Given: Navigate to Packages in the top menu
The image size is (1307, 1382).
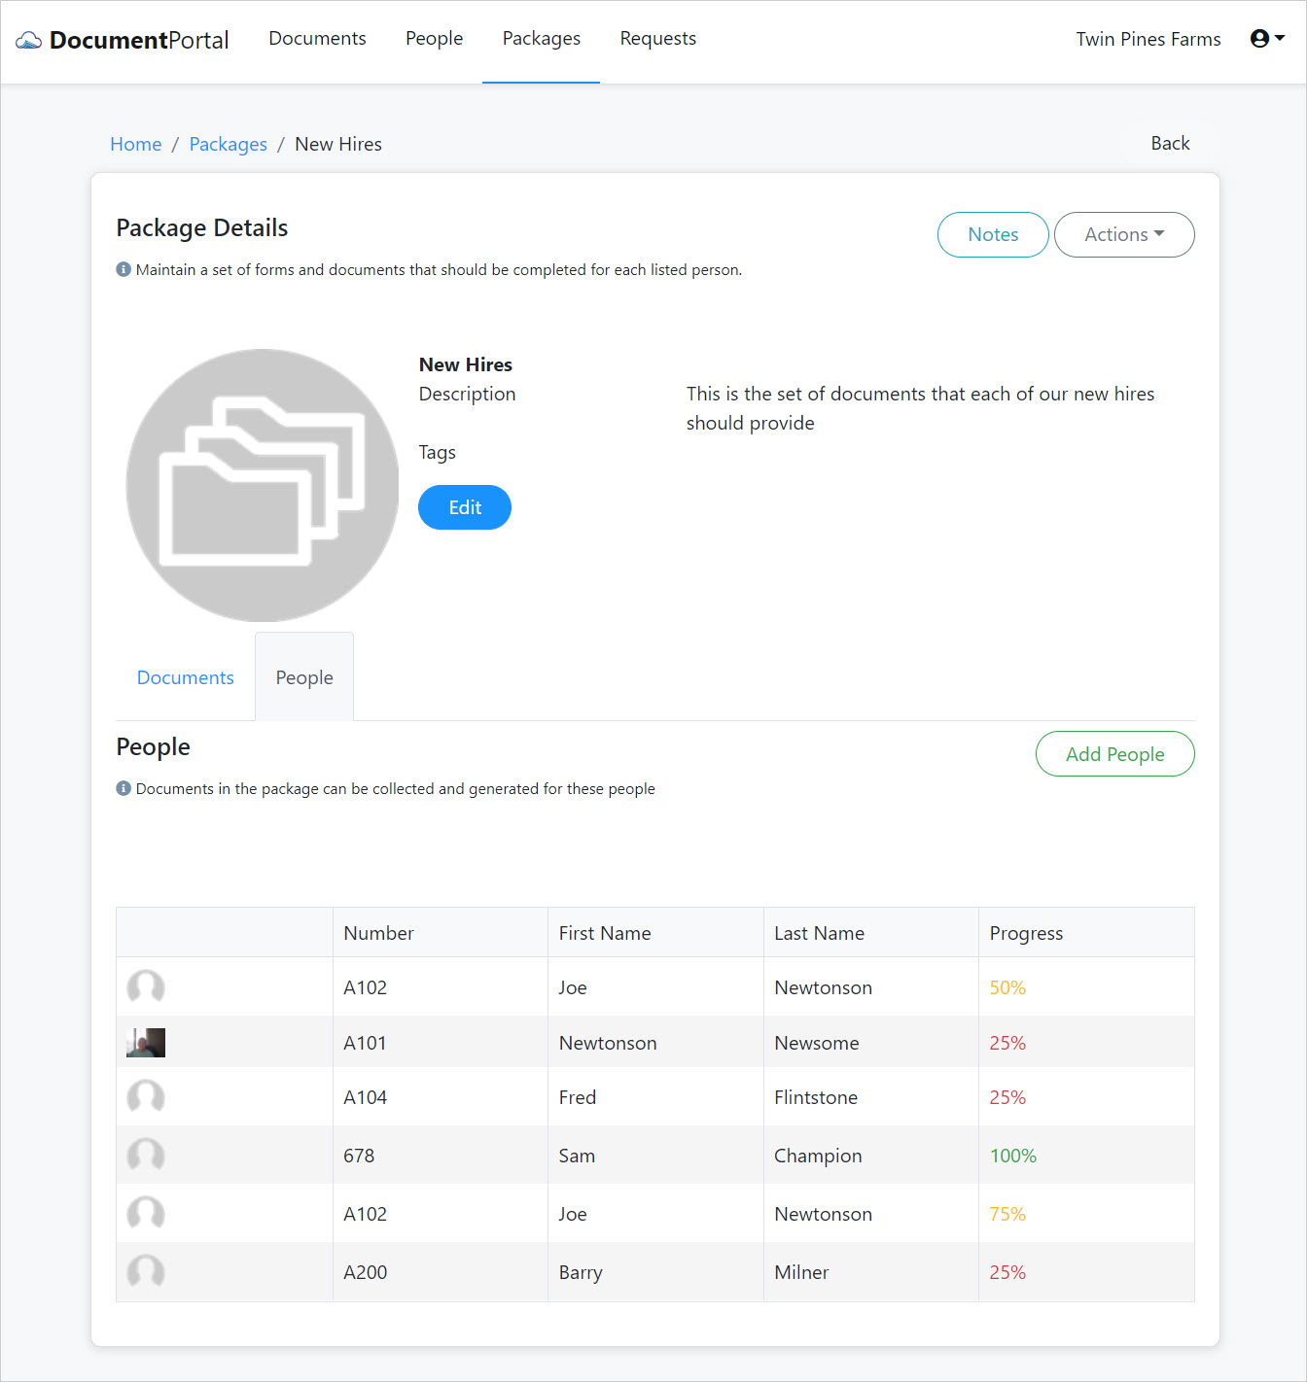Looking at the screenshot, I should point(541,38).
